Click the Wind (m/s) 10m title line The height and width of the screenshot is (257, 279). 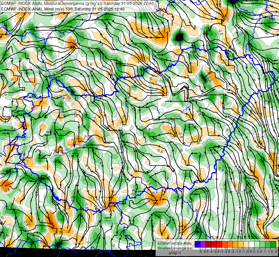[63, 9]
